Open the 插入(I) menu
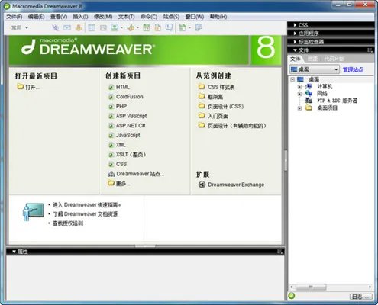Viewport: 378px width, 305px height. tap(80, 17)
